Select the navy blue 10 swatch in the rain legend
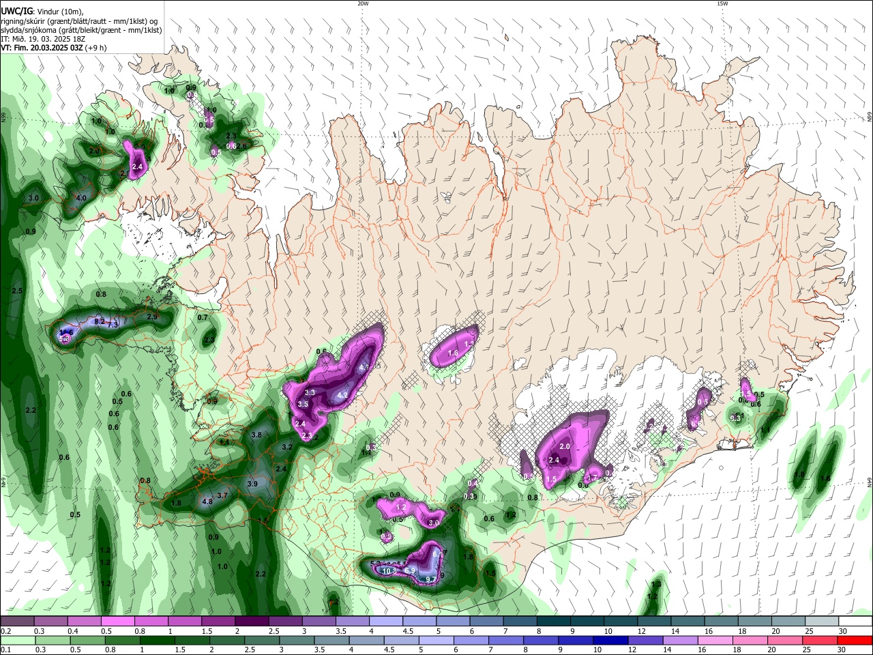This screenshot has width=873, height=655. click(610, 640)
